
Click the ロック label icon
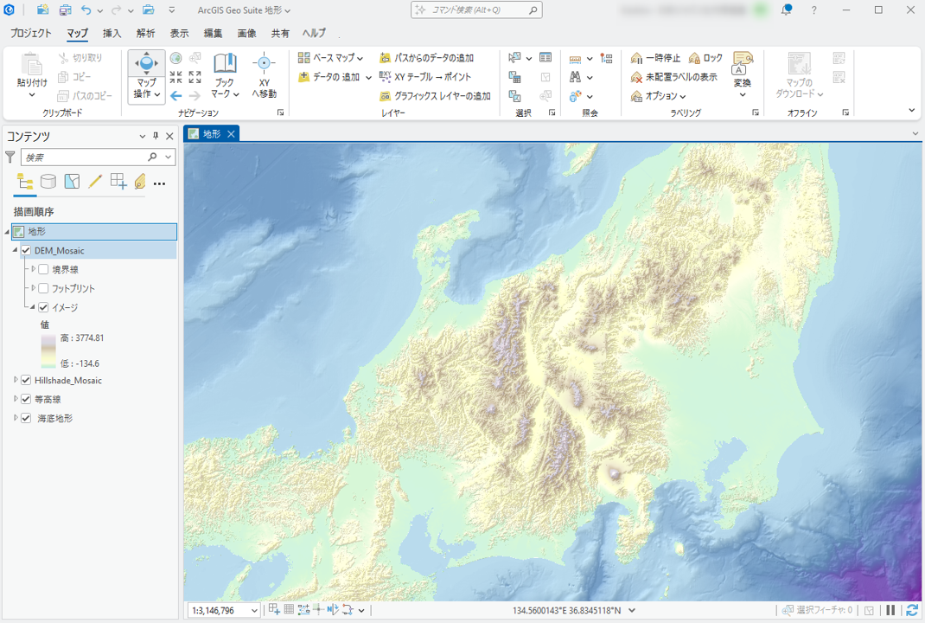coord(695,58)
